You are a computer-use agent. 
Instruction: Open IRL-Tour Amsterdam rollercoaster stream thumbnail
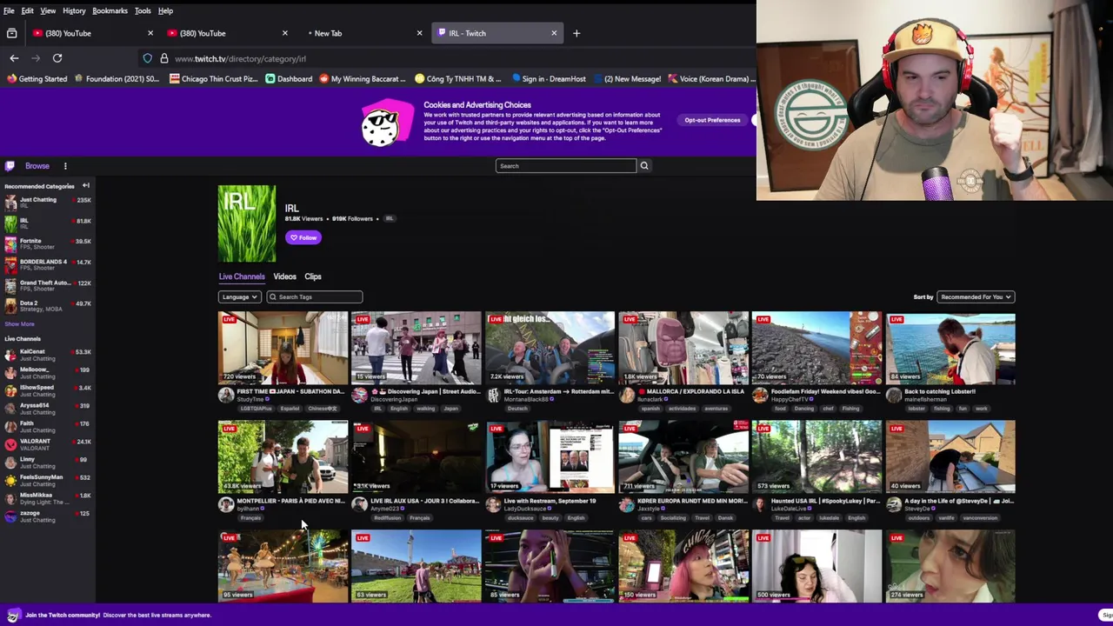pyautogui.click(x=550, y=348)
